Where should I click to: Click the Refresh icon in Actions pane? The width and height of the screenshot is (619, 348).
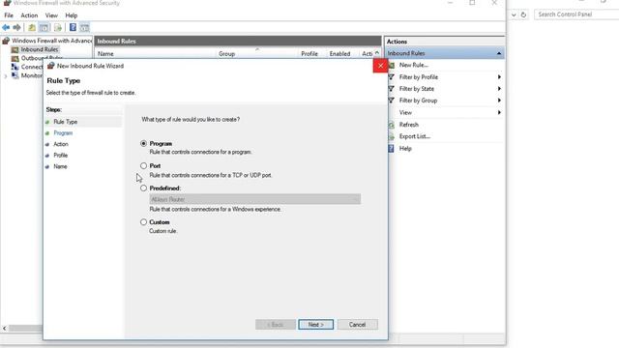tap(392, 125)
